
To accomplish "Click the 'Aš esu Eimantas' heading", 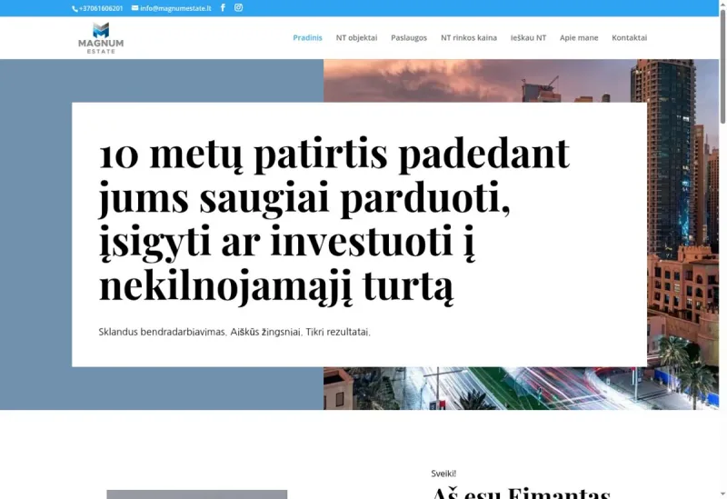I will 521,493.
